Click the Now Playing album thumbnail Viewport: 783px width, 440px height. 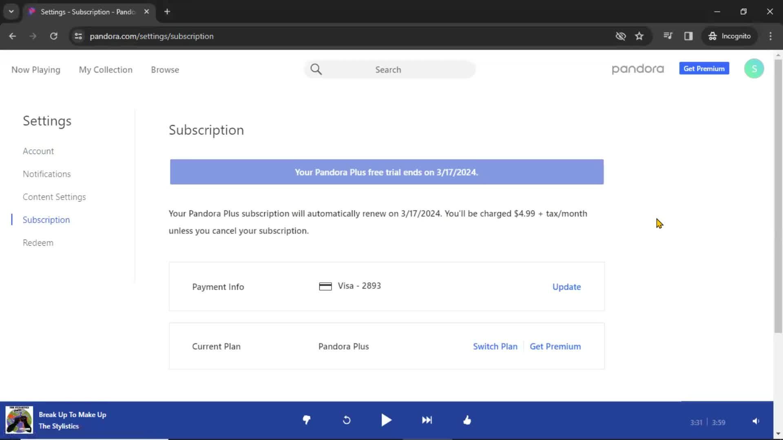pyautogui.click(x=19, y=420)
